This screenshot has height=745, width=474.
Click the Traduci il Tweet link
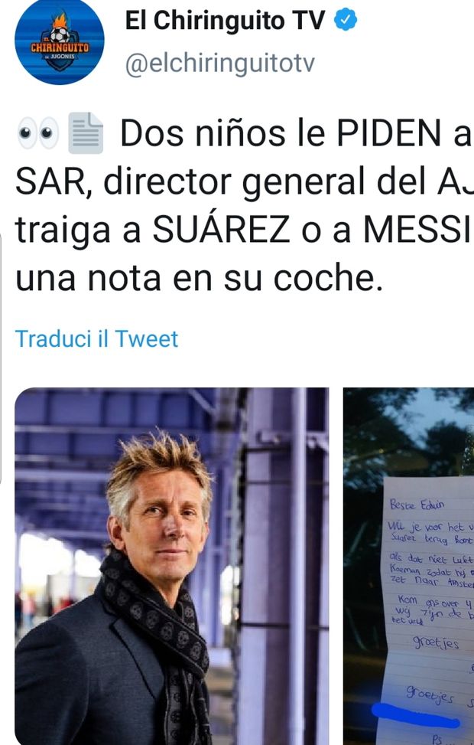point(97,338)
